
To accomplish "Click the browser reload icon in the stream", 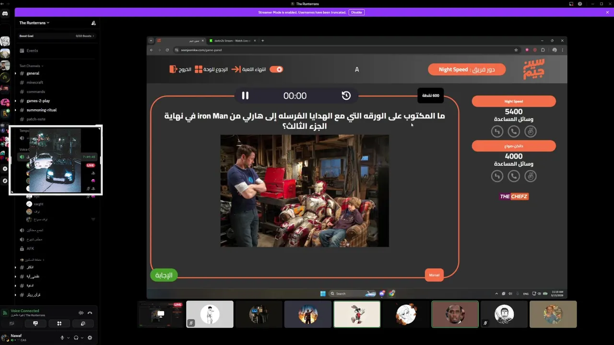I will (x=167, y=50).
